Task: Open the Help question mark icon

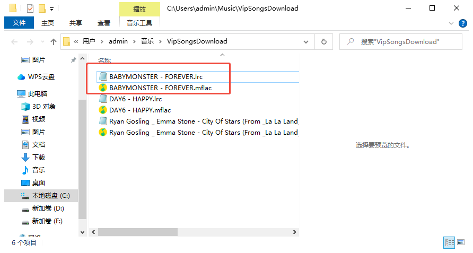Action: pyautogui.click(x=463, y=23)
